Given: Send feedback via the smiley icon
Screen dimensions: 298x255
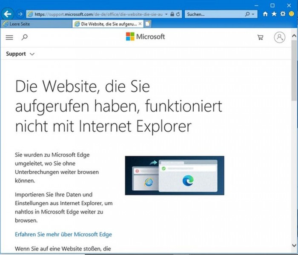Looking at the screenshot, I should [x=292, y=14].
